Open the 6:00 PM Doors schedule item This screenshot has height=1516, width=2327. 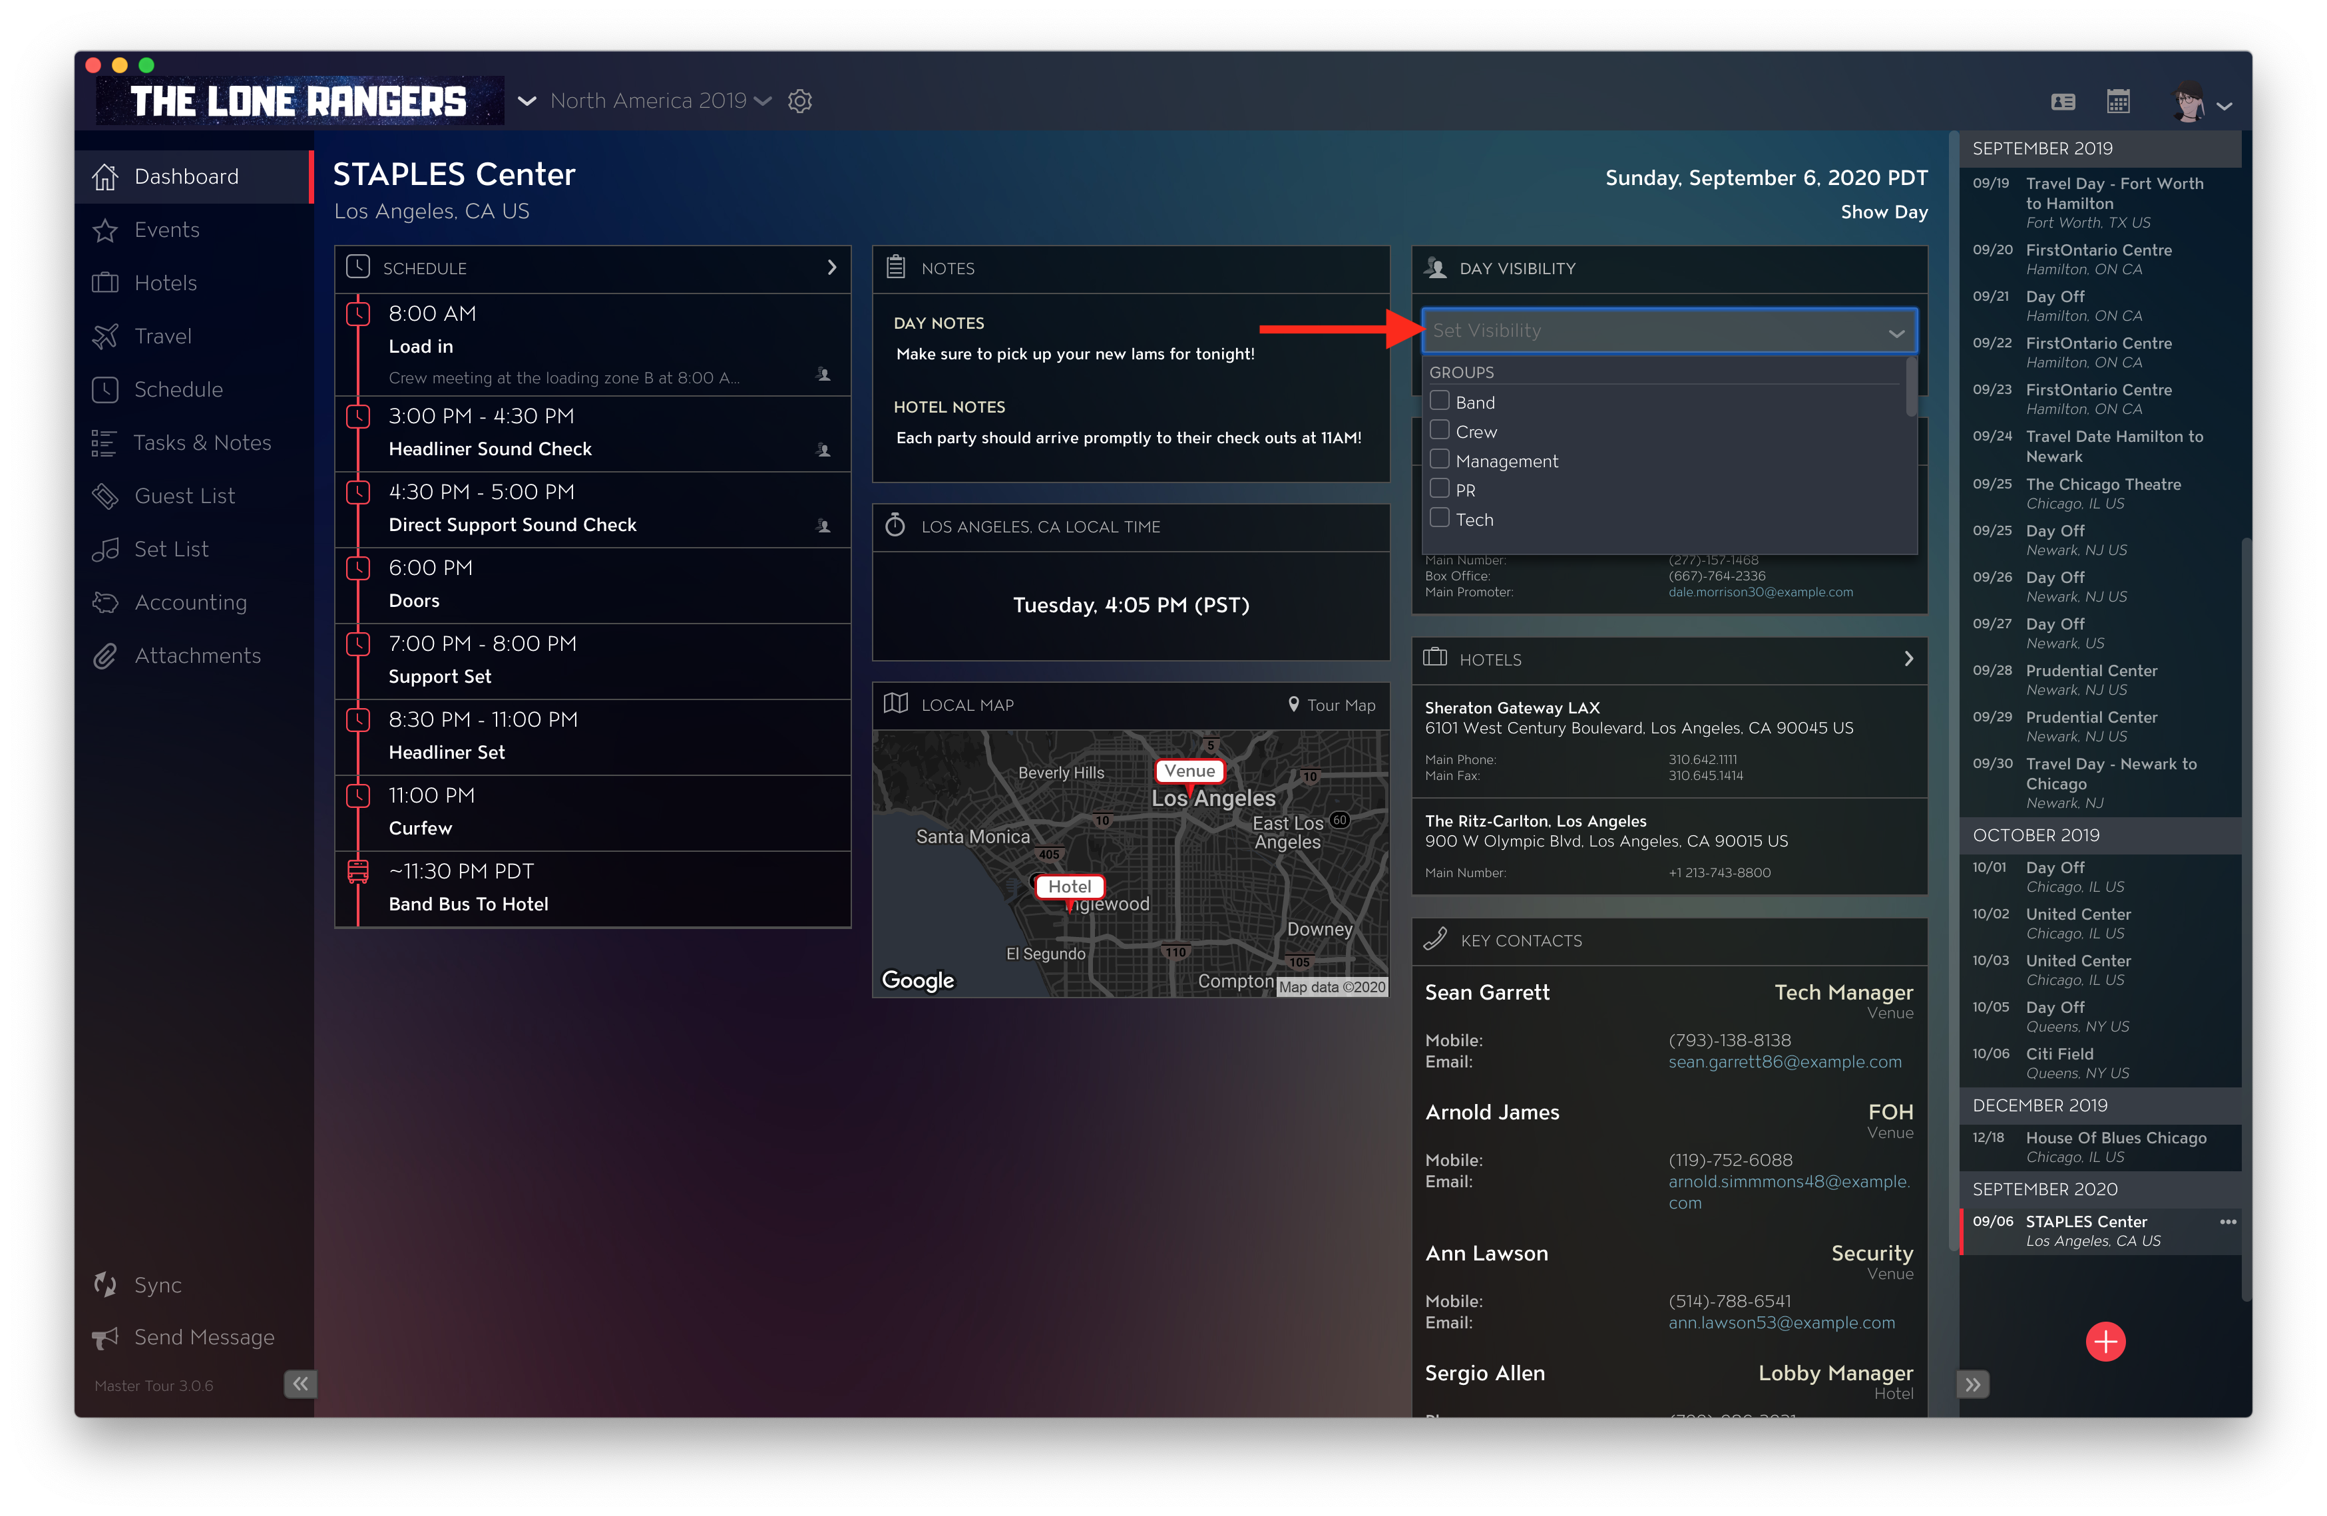592,586
